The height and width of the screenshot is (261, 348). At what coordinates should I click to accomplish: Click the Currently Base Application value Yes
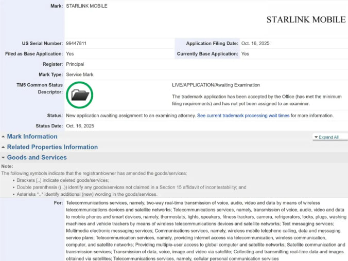(245, 54)
